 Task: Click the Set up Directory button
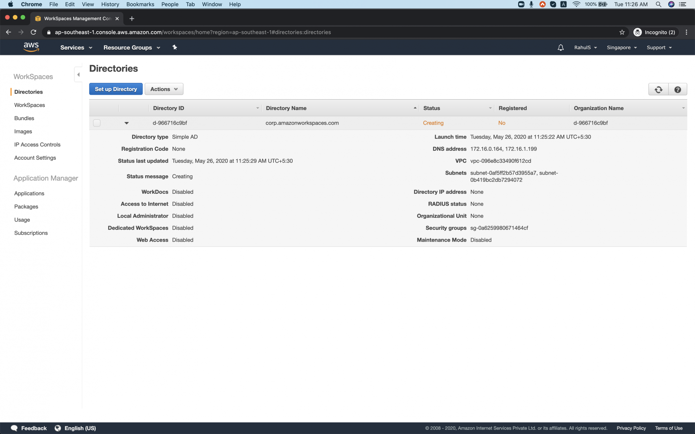[x=116, y=89]
